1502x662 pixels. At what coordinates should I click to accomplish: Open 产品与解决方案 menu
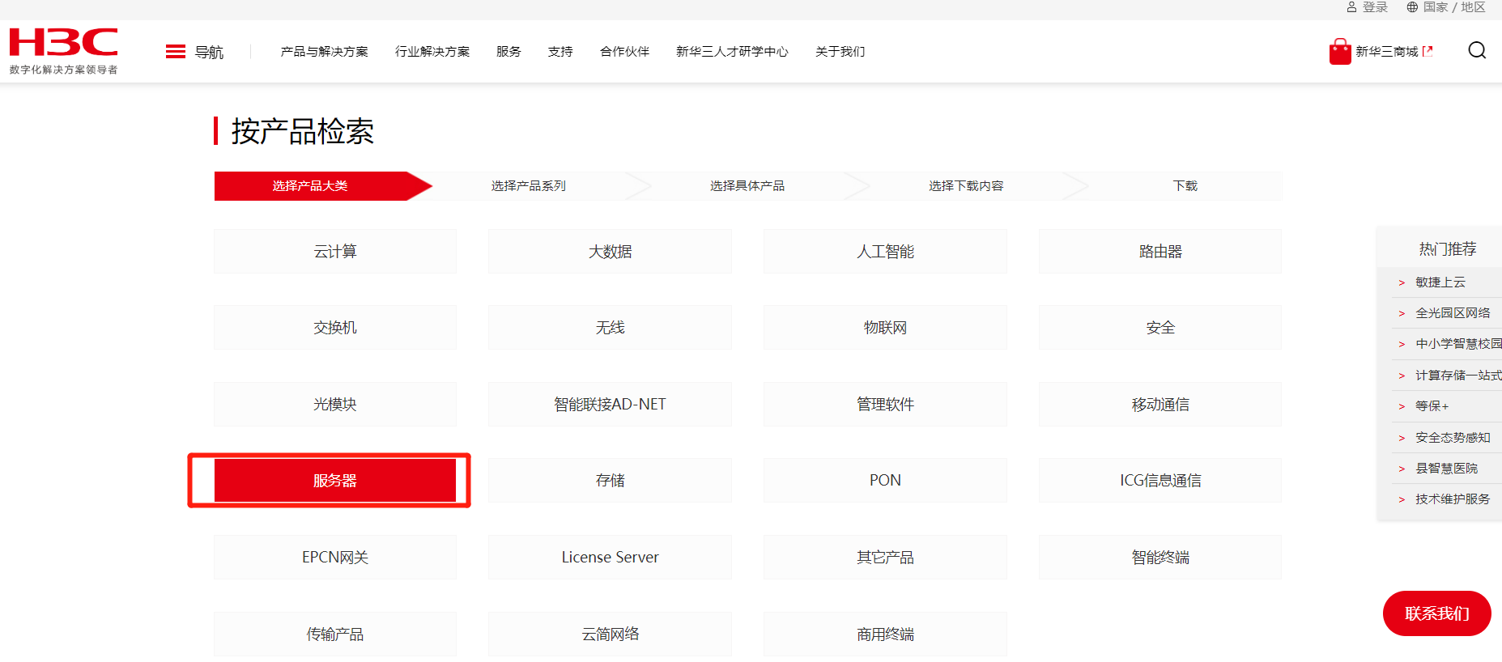pos(324,52)
